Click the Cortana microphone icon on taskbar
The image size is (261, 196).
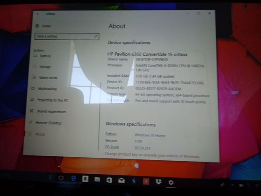50,177
